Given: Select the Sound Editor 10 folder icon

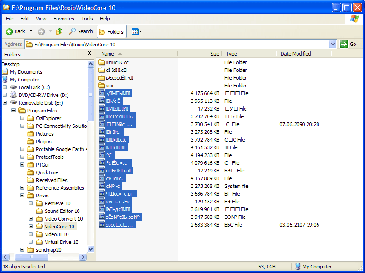Looking at the screenshot, I should tap(39, 211).
